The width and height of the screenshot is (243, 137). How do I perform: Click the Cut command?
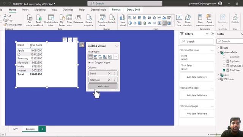pos(8,16)
